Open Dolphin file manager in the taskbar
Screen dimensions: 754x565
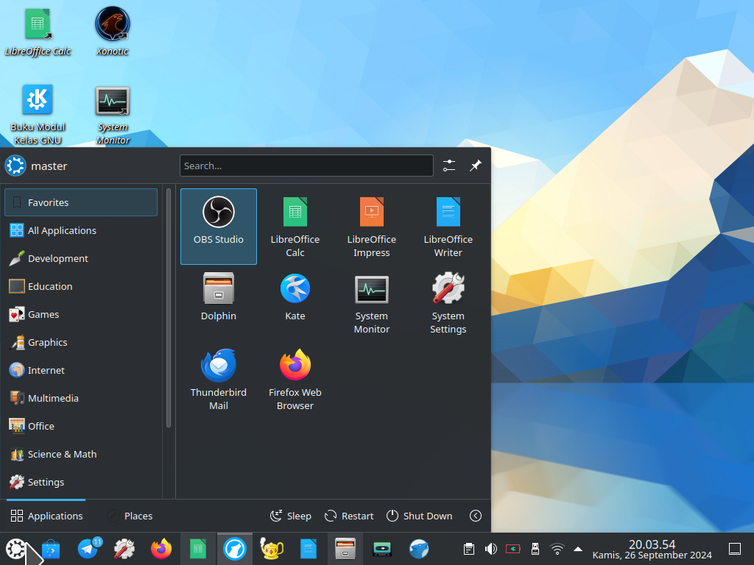(345, 549)
